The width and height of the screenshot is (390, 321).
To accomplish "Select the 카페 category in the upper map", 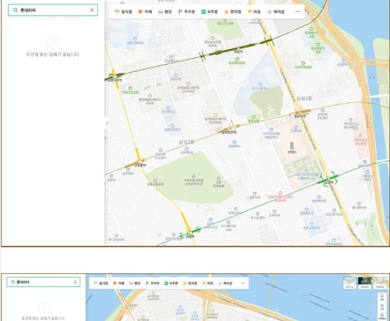I will pos(145,11).
